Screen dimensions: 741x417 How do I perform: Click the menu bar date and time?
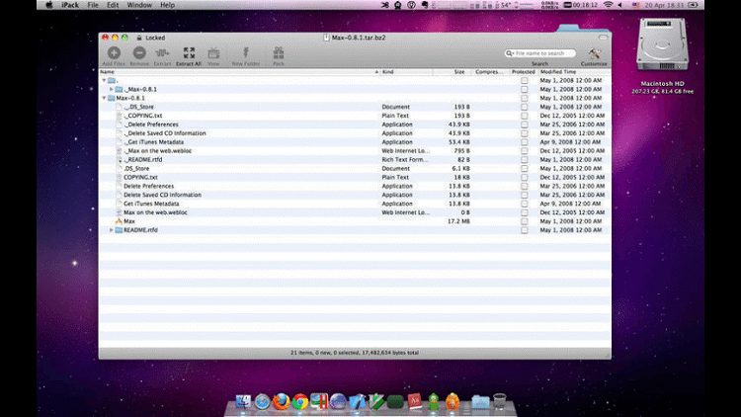(x=665, y=5)
